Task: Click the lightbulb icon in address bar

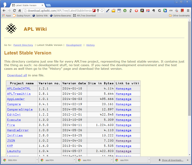Action: [98, 11]
